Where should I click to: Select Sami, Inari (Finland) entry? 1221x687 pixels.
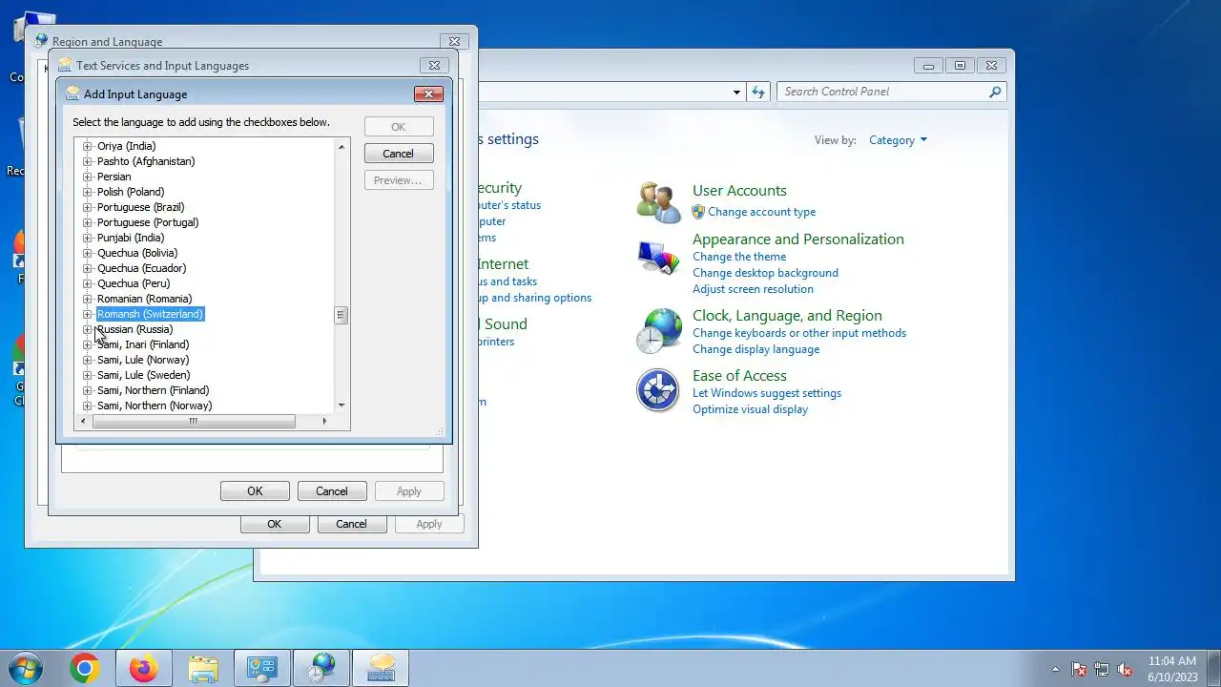143,344
